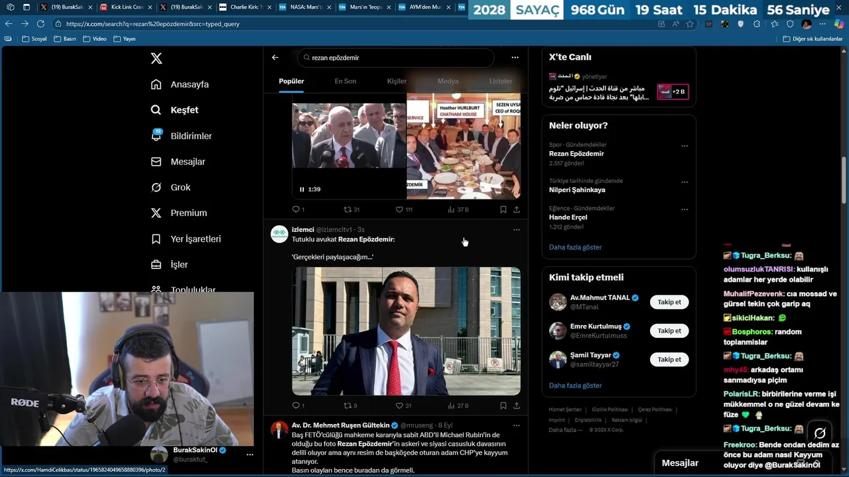Screen dimensions: 849x477
Task: Reply to the izlemci post
Action: tap(298, 405)
